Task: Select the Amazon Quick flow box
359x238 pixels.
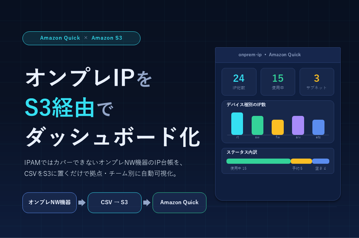Action: [x=179, y=202]
